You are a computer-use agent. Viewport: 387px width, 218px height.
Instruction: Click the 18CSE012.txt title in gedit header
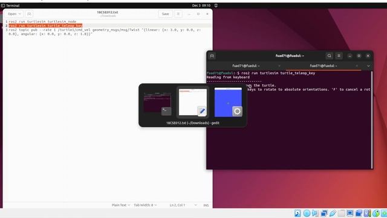coord(108,12)
